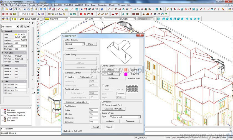Click the Connection with Walls button
Screen dimensions: 233x140
[113, 109]
